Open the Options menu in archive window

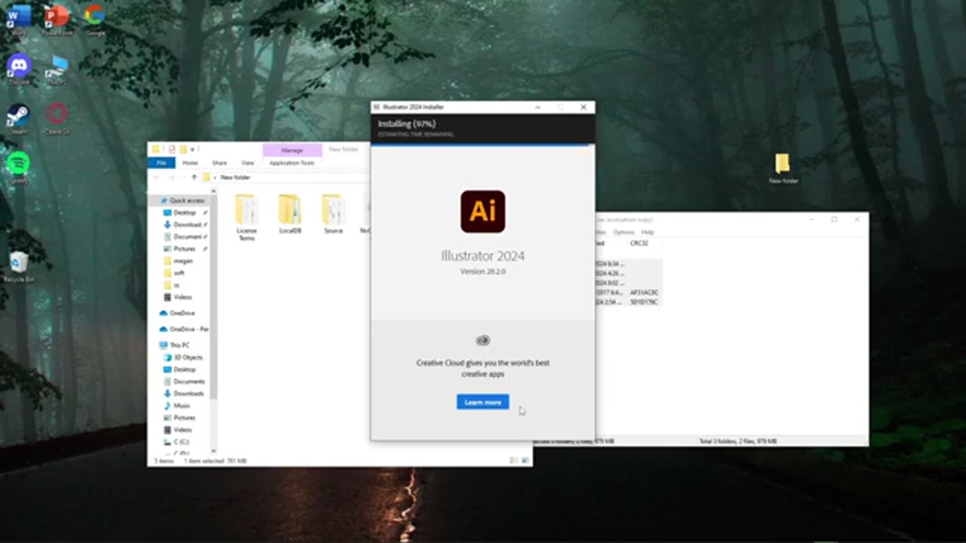[623, 232]
